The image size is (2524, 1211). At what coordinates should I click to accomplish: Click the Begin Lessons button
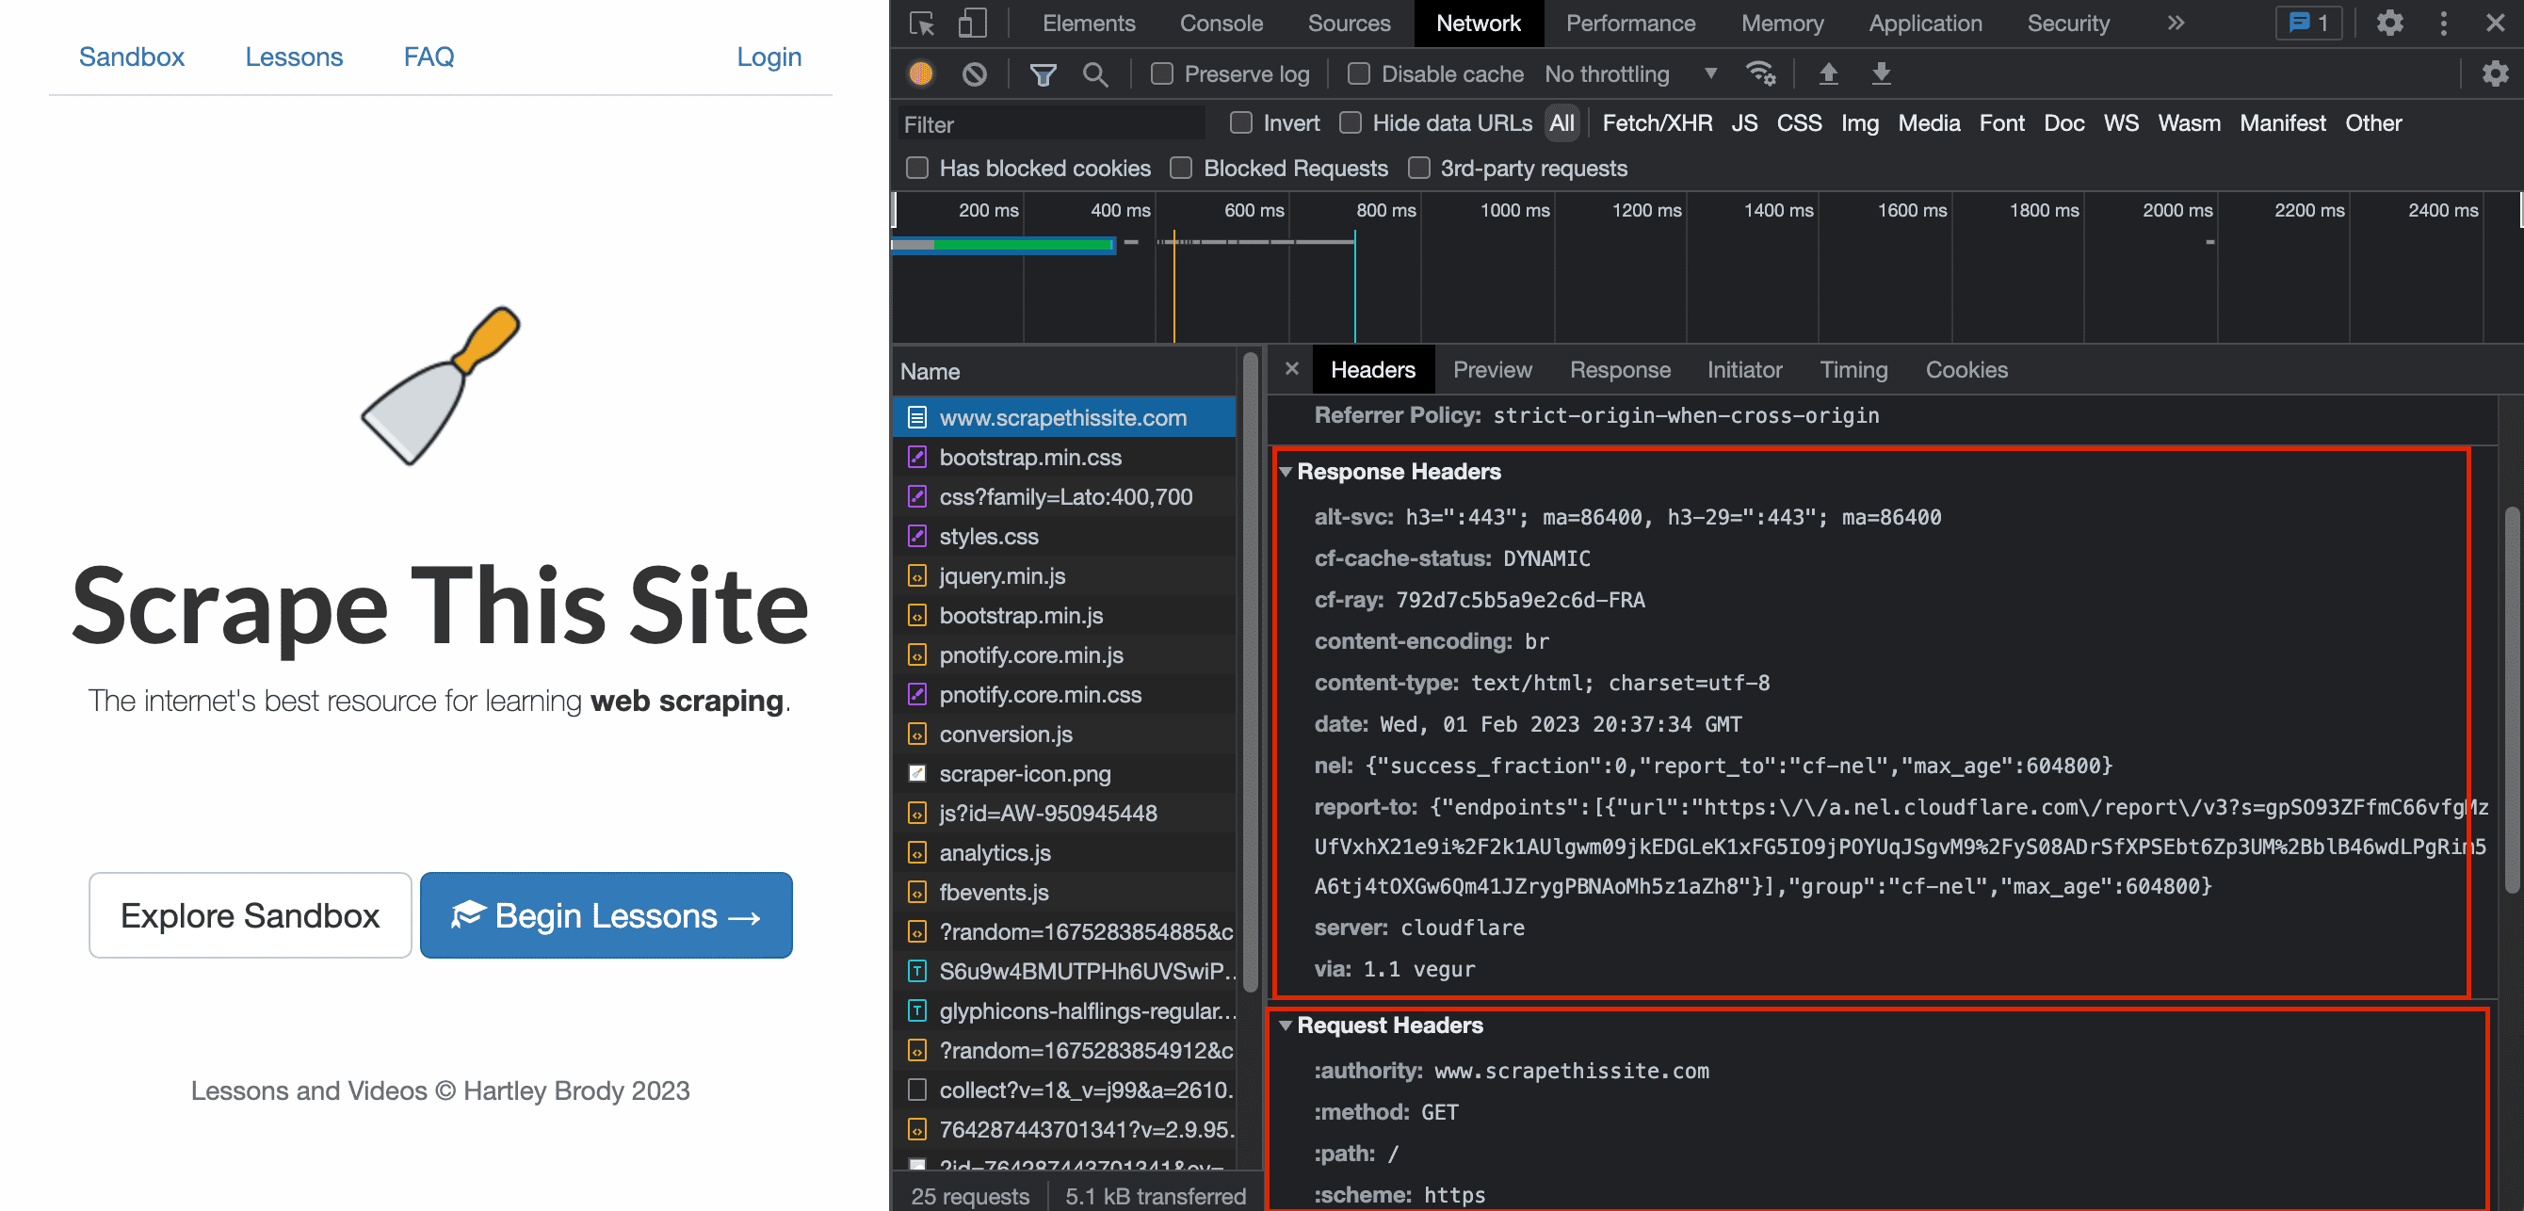coord(606,915)
